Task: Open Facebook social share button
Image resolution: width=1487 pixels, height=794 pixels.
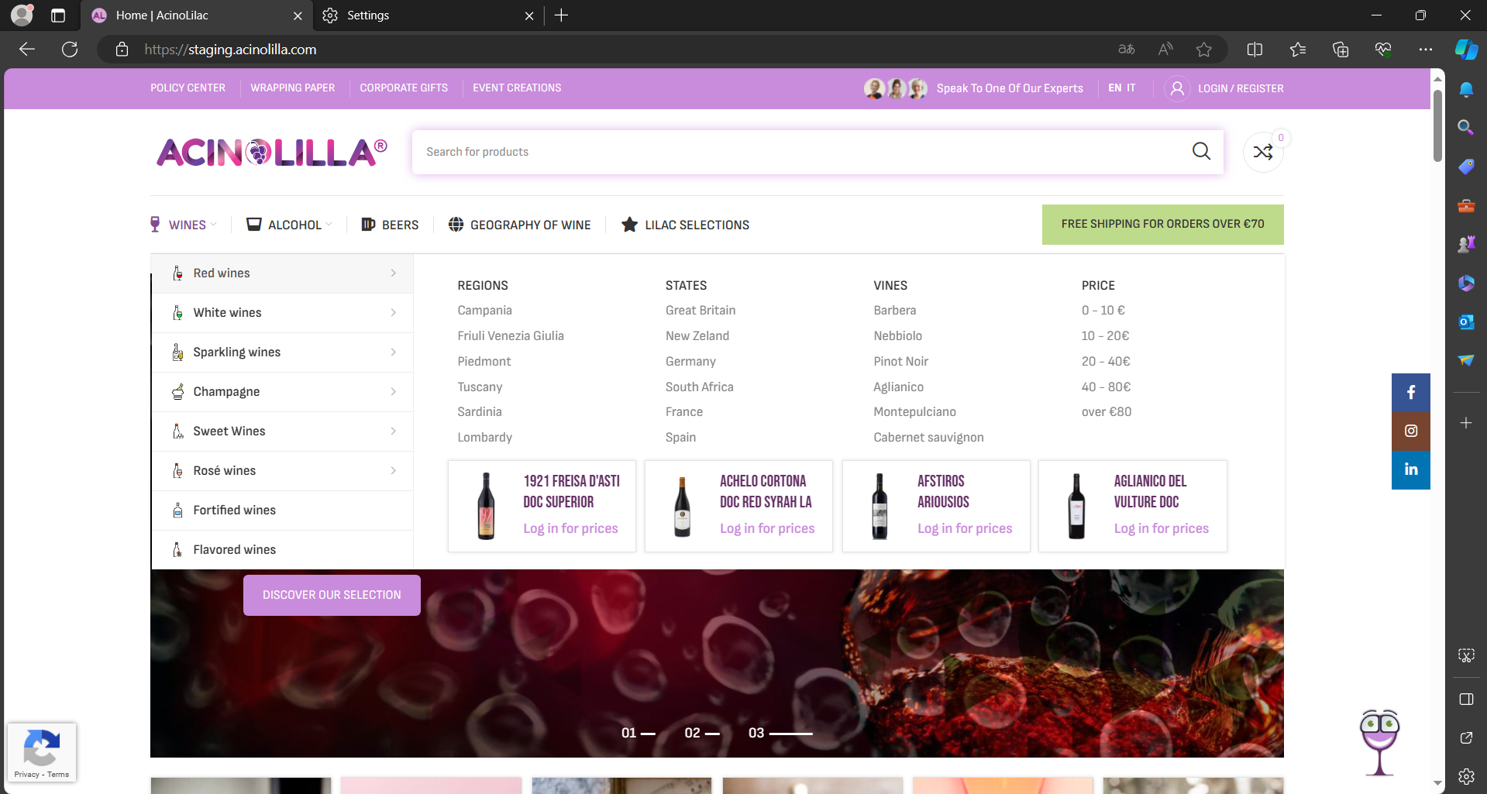Action: pos(1411,393)
